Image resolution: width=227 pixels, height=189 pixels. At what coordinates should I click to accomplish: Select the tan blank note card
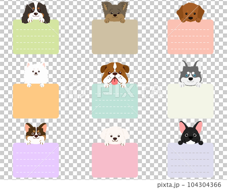(x=115, y=37)
